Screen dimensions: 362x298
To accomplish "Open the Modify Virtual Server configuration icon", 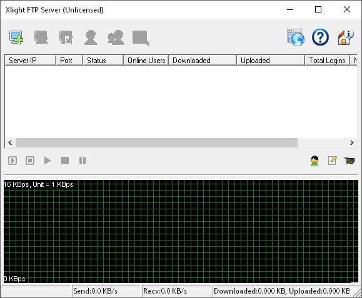I will 66,37.
